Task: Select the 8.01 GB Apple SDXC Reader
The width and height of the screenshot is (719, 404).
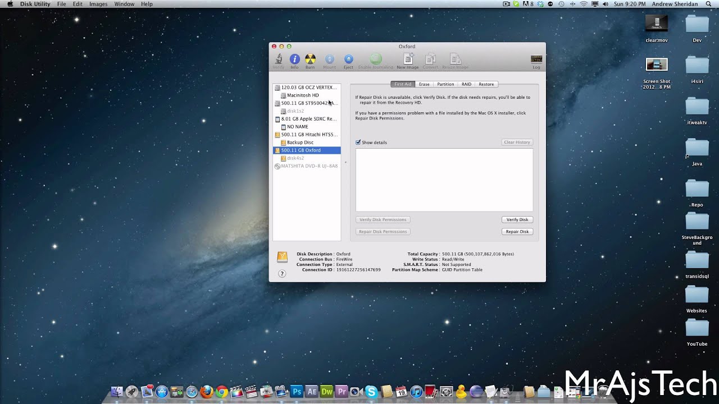Action: 307,119
